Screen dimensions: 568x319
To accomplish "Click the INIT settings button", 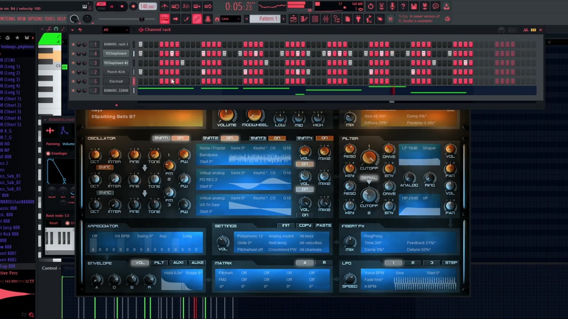I will (x=286, y=226).
